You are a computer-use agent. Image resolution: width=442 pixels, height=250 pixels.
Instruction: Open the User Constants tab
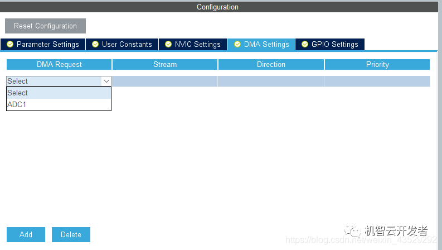click(122, 44)
